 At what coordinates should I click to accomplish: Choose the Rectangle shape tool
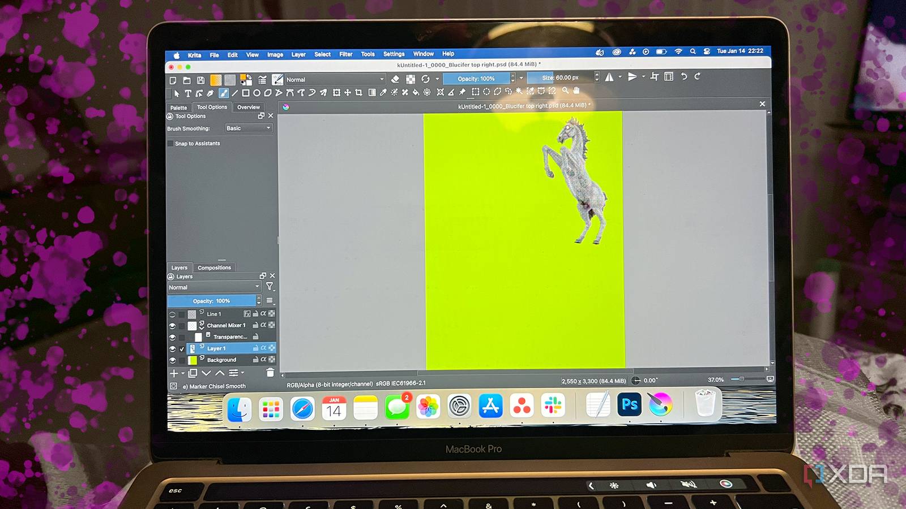245,93
